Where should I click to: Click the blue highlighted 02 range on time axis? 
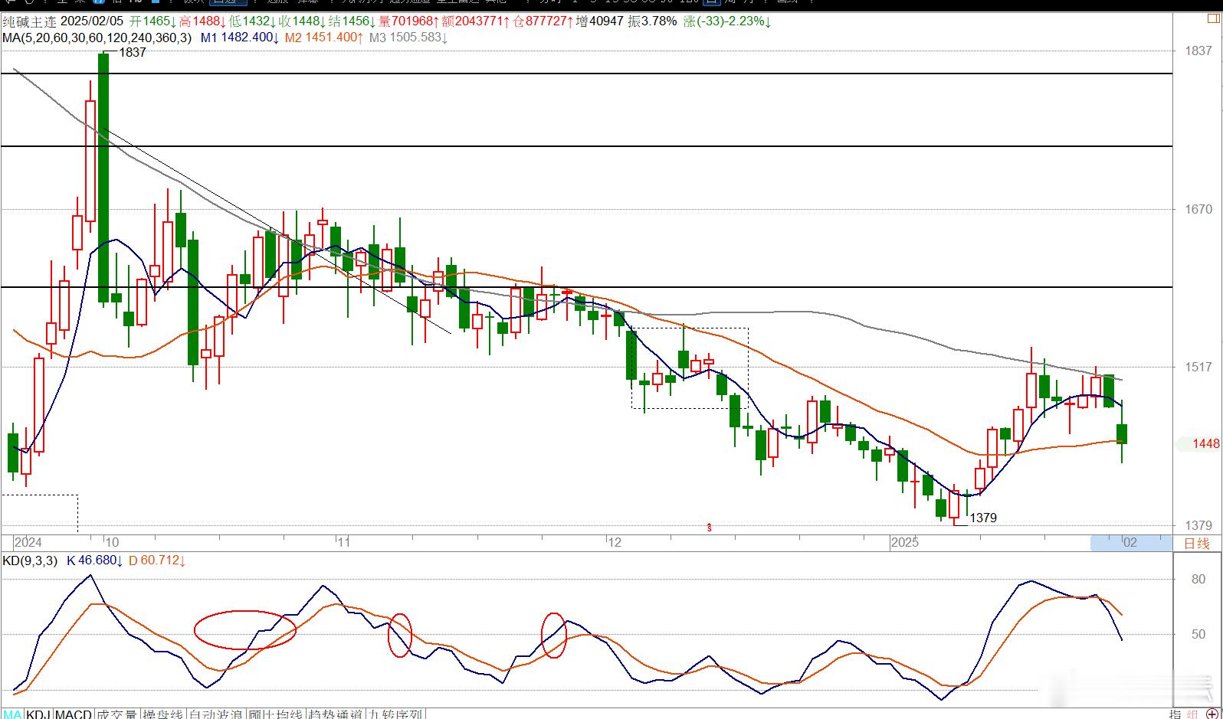(1130, 543)
